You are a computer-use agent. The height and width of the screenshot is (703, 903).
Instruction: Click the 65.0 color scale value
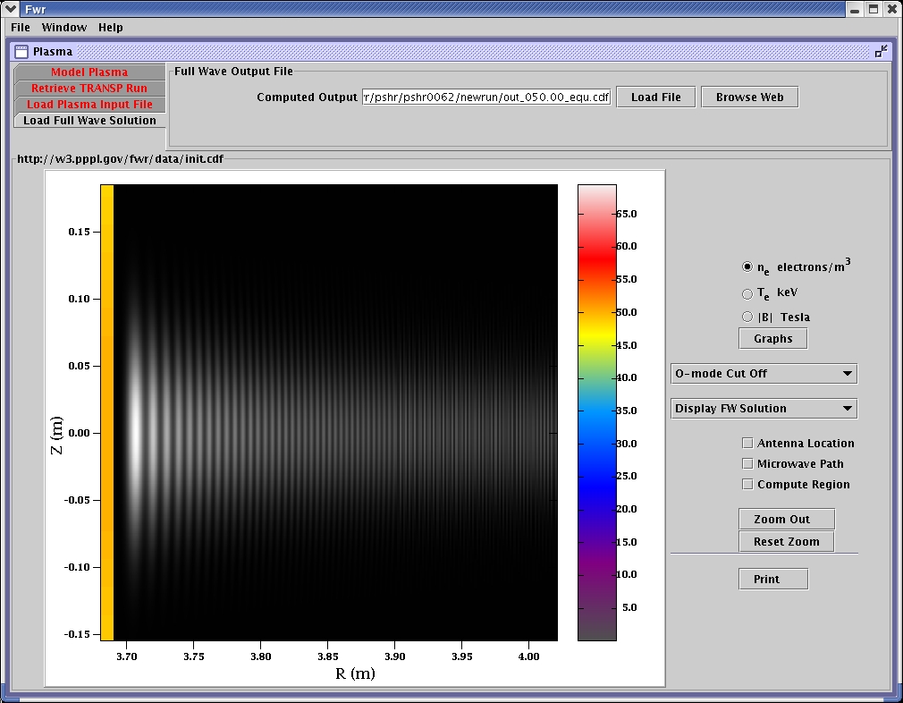tap(627, 214)
